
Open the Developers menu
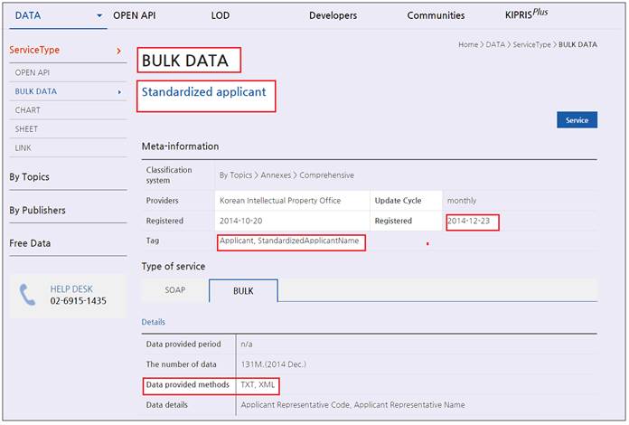coord(333,15)
